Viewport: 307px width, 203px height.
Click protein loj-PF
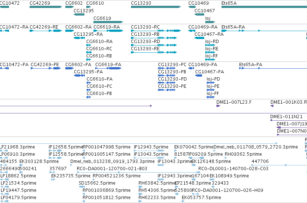(x=213, y=94)
